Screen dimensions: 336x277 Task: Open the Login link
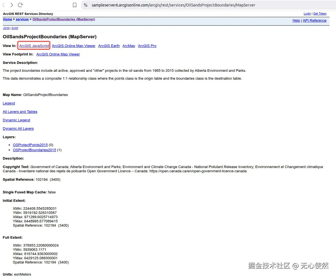coord(307,14)
